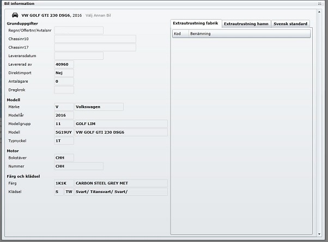
Task: Select the empty Dragkrok field
Action: [64, 90]
